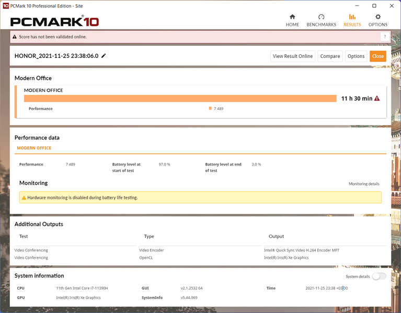Click the 3.0 % battery end value

point(256,164)
